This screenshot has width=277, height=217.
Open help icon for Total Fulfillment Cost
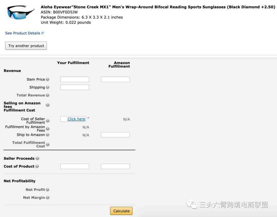(48, 145)
